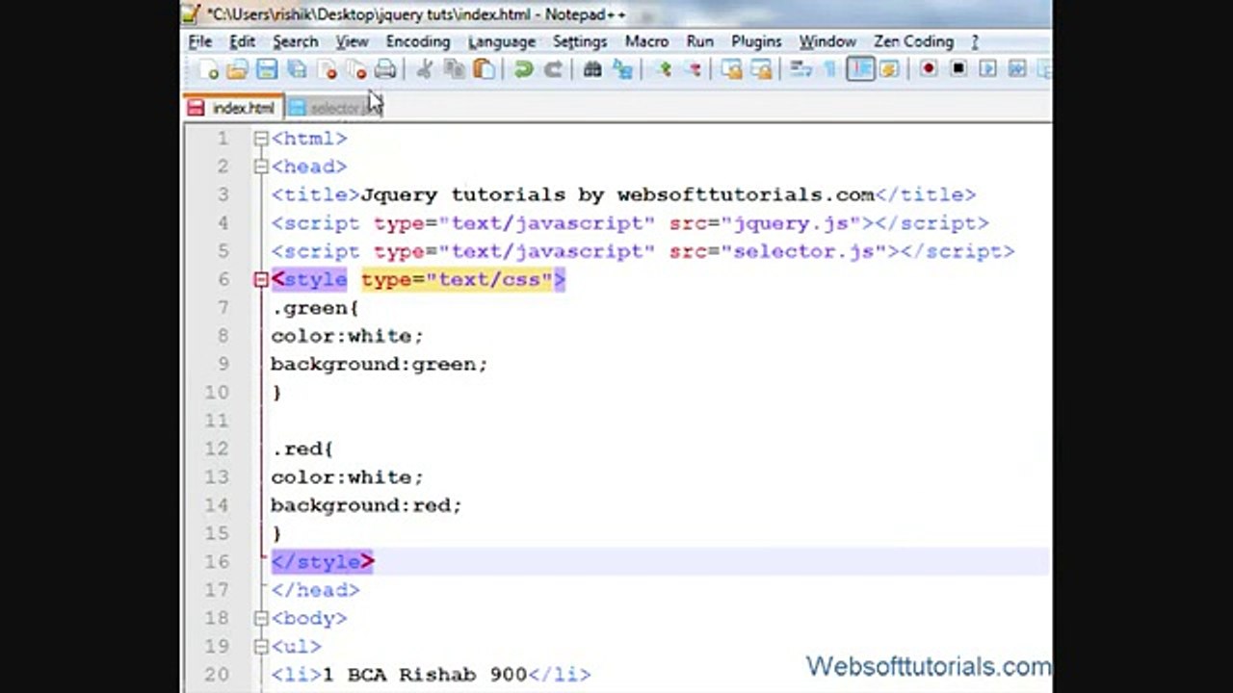Open the Plugins menu
Viewport: 1233px width, 693px height.
click(756, 41)
